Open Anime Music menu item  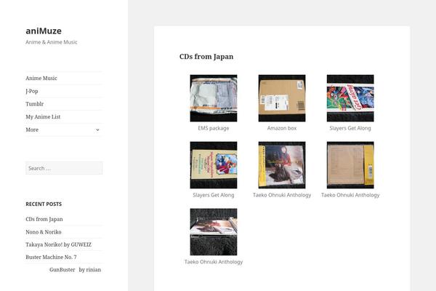click(x=41, y=79)
